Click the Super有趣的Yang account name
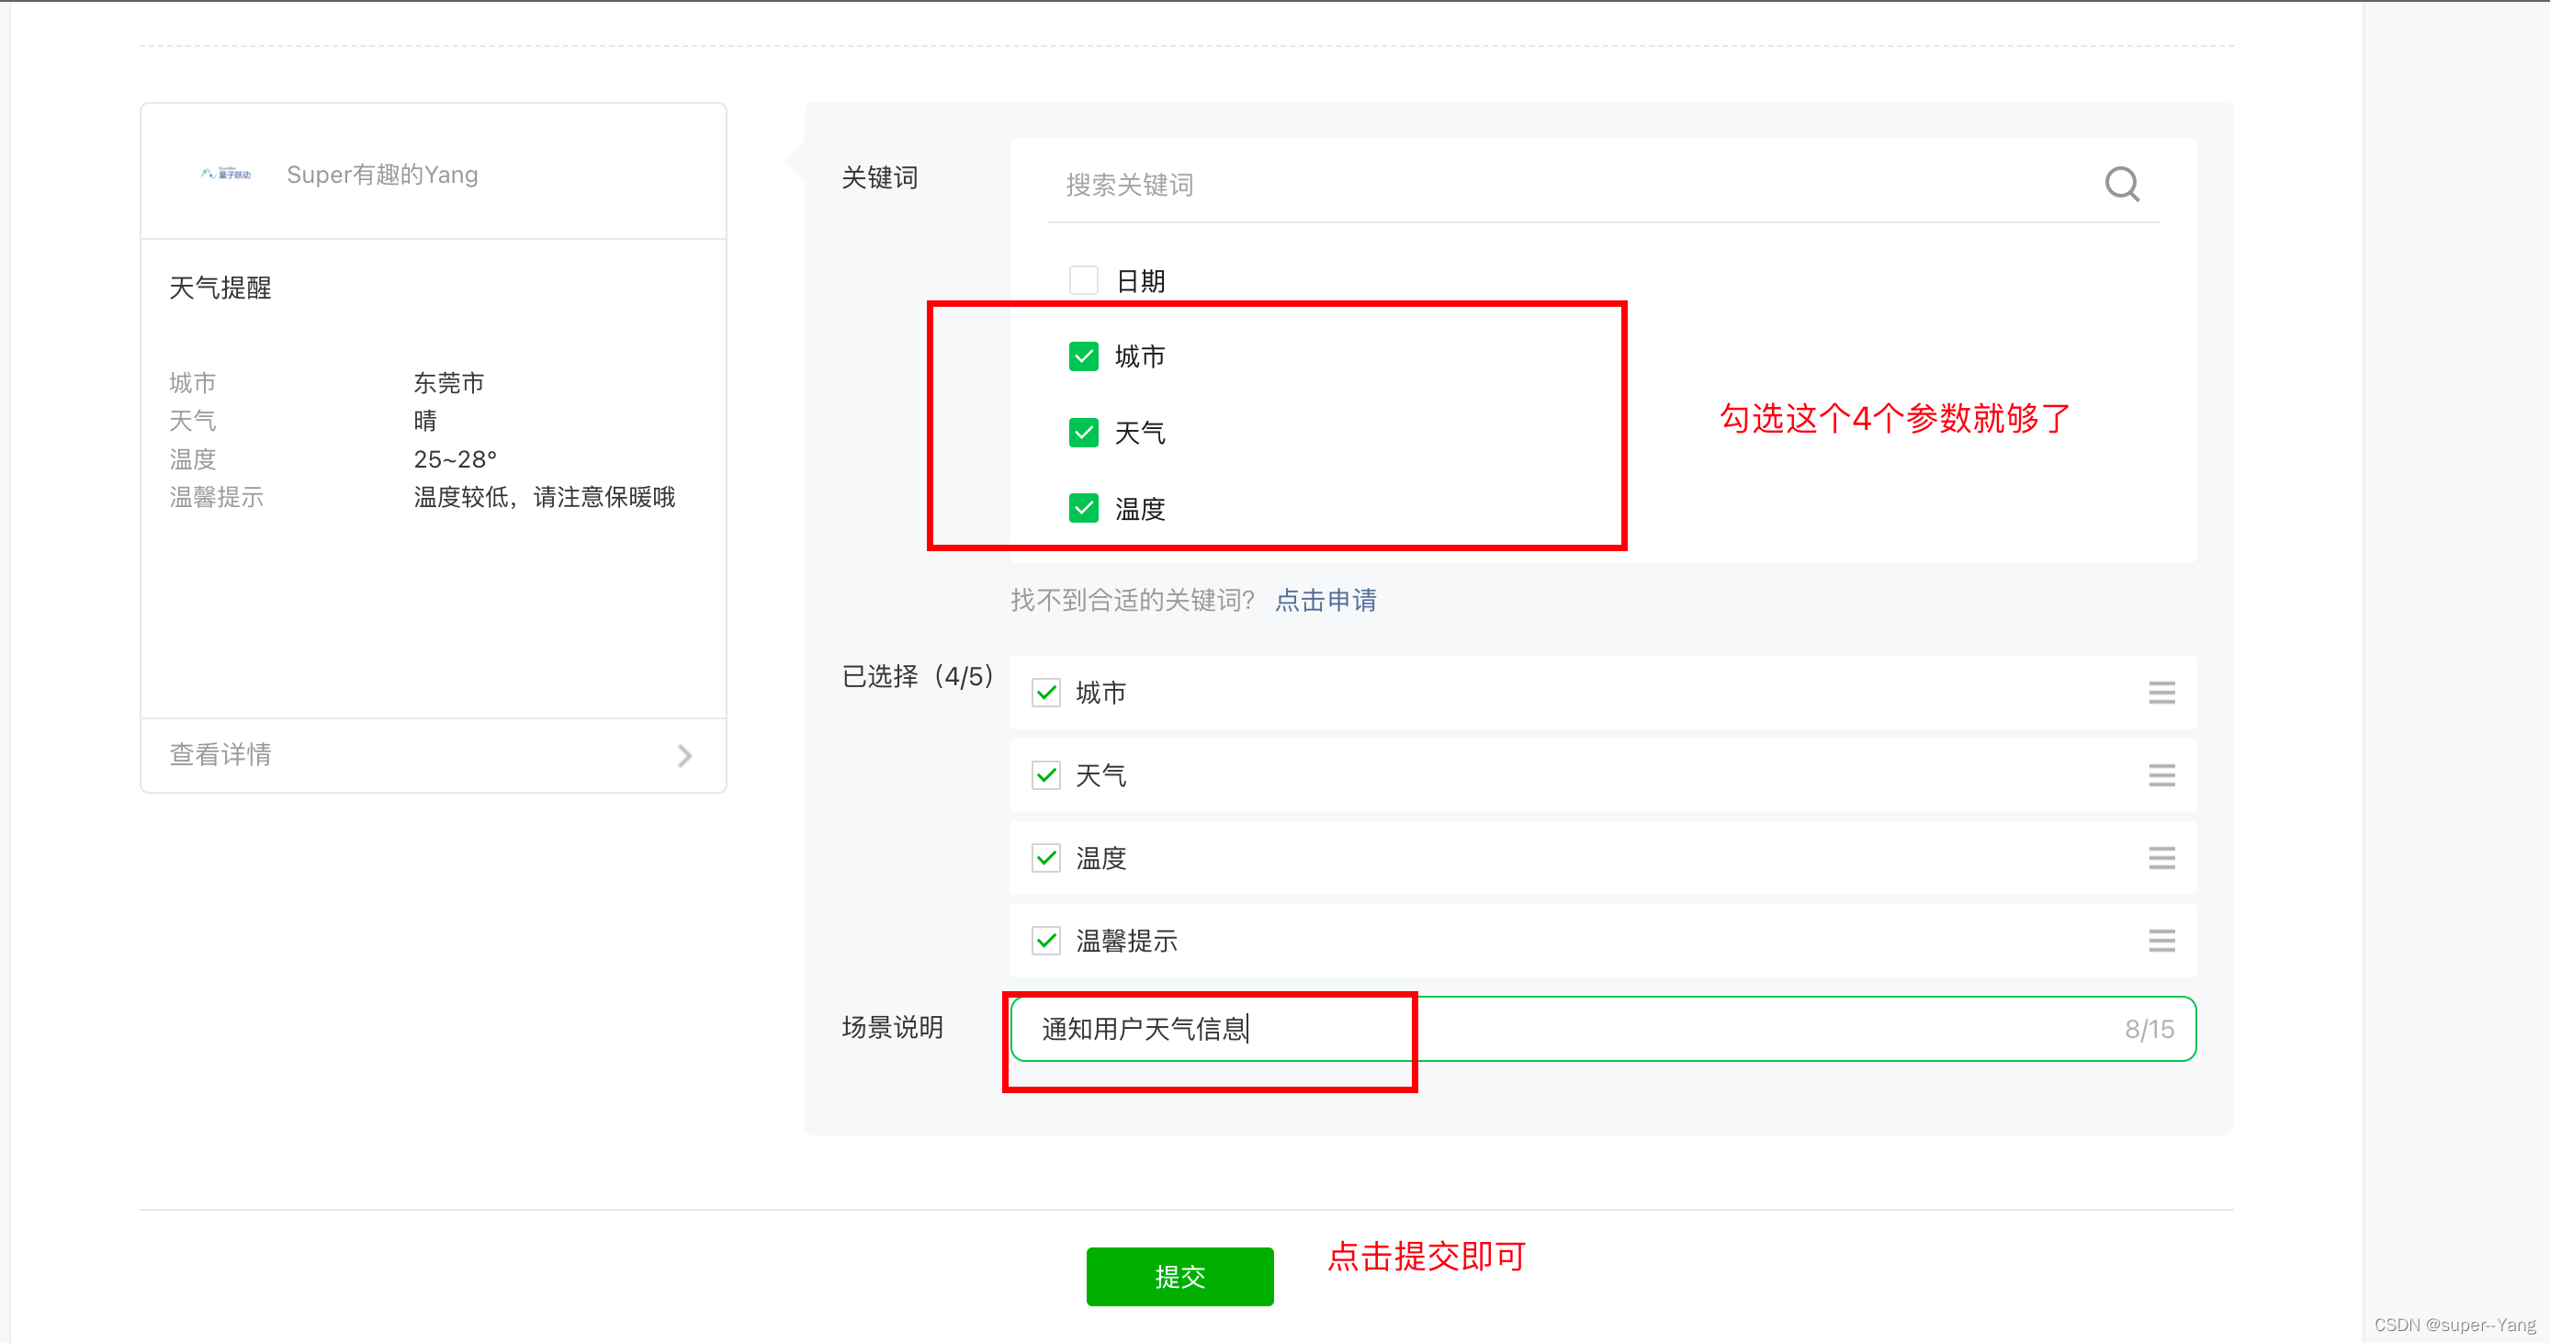The height and width of the screenshot is (1343, 2550). coord(382,175)
